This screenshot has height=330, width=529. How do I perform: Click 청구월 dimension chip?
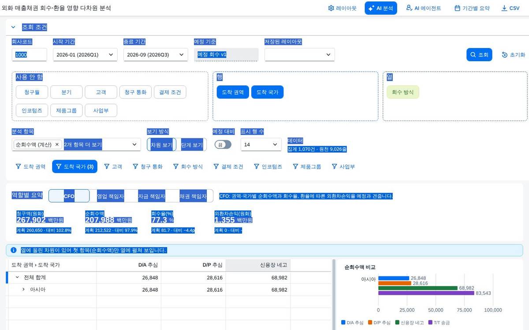point(32,92)
